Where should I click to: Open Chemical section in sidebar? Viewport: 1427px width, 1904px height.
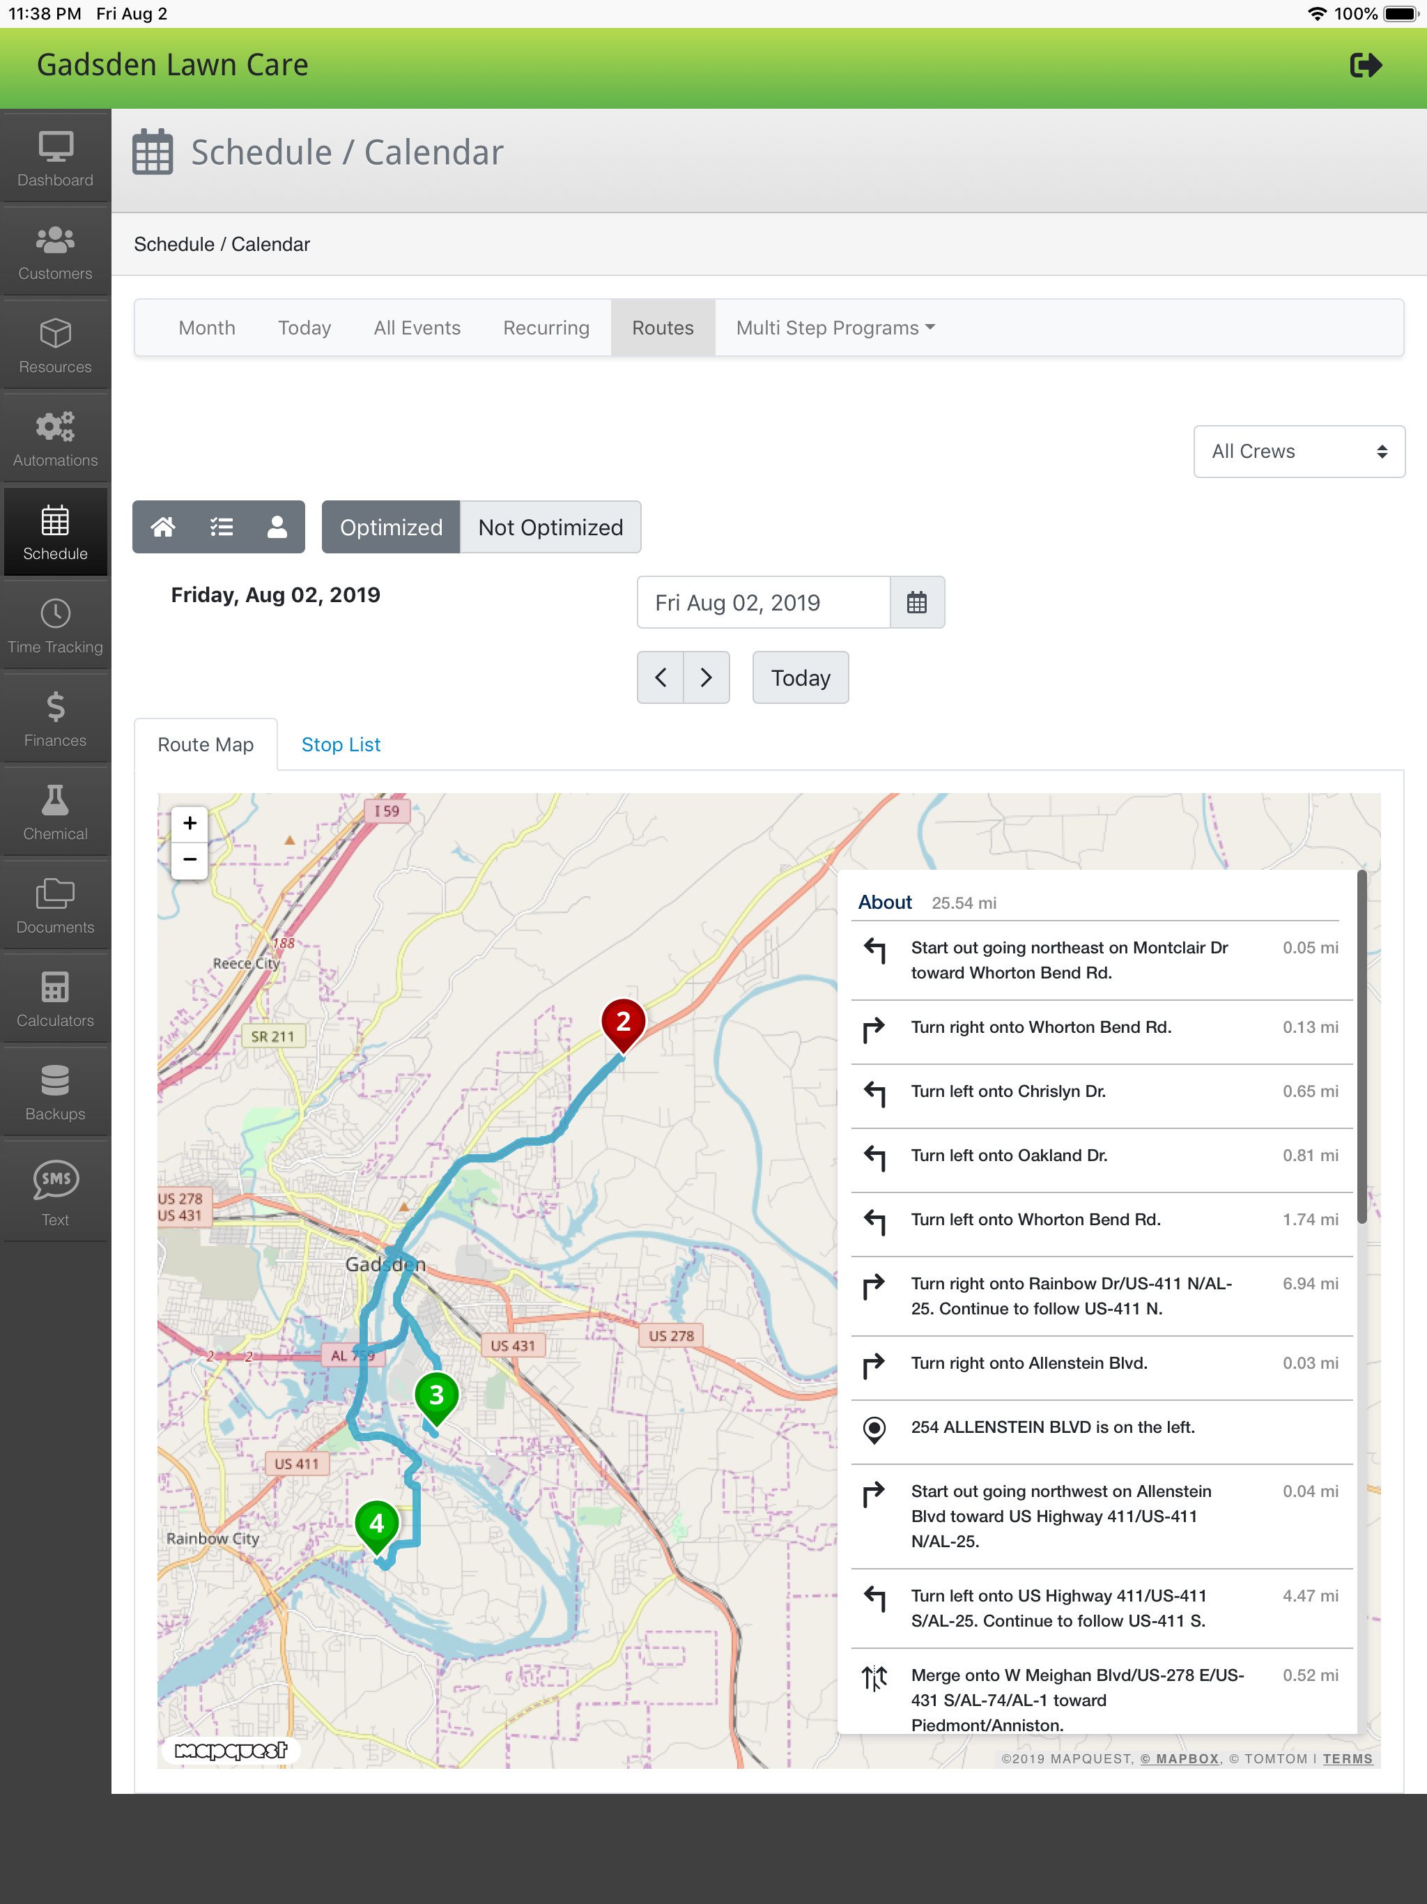55,813
